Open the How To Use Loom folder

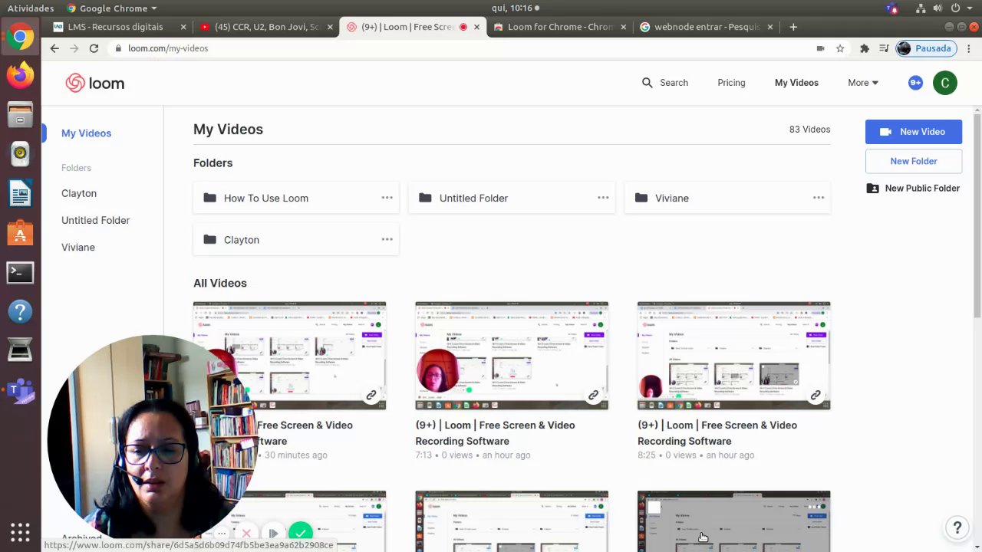click(x=296, y=198)
